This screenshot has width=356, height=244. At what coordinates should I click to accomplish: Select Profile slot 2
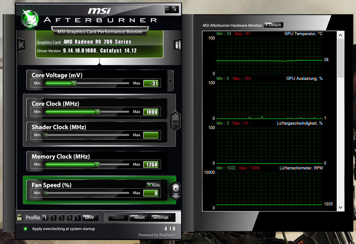53,218
